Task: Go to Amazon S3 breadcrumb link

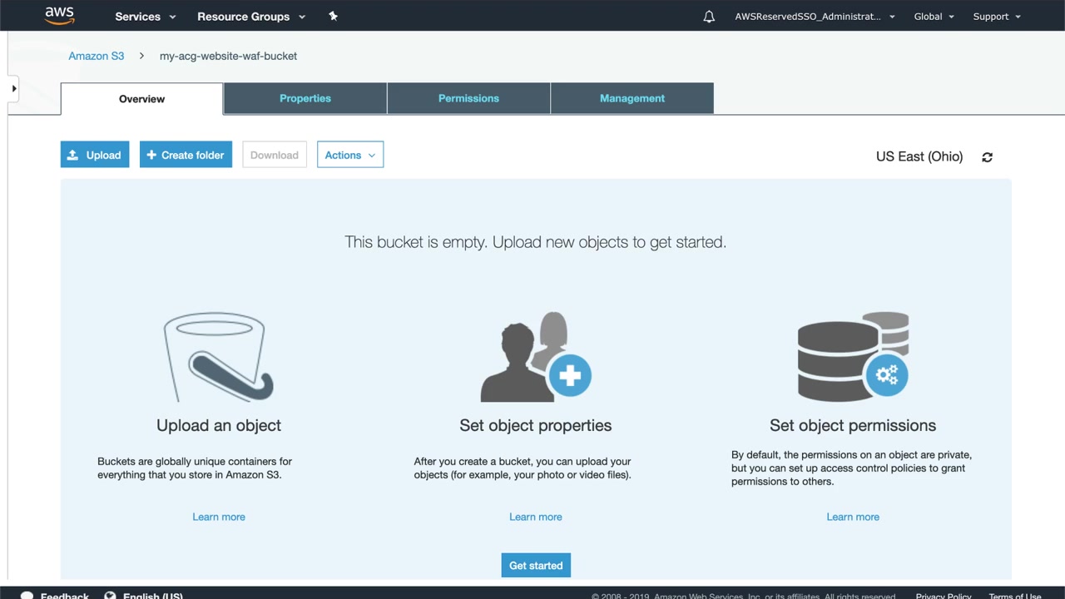Action: coord(97,56)
